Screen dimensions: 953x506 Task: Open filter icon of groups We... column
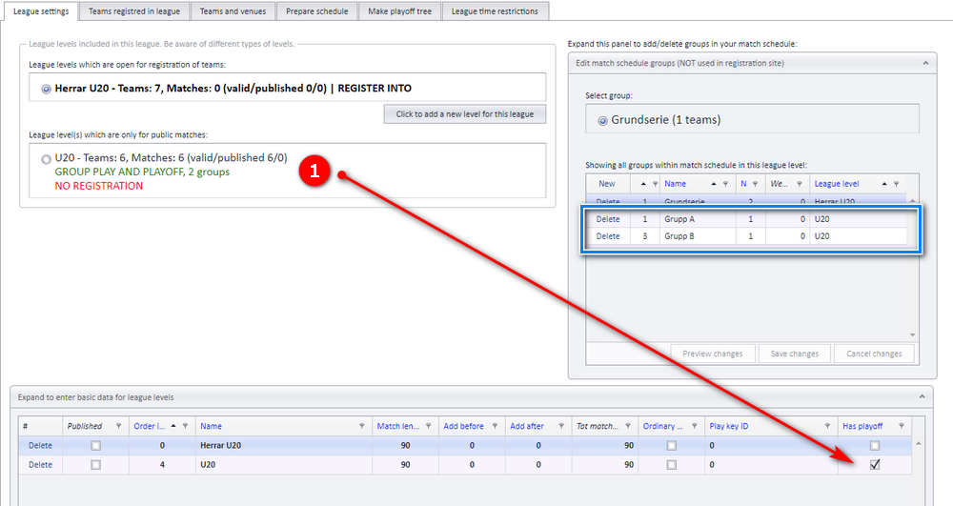800,184
